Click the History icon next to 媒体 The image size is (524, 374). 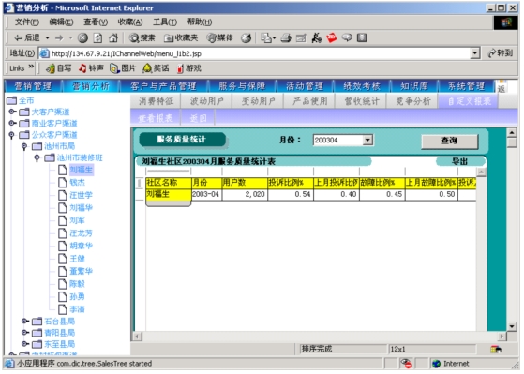(x=247, y=38)
